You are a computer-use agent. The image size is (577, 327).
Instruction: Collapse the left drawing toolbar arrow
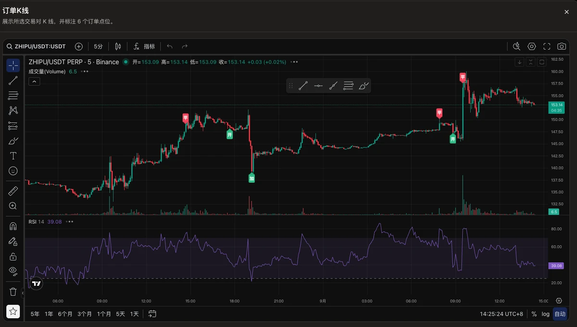pos(23,292)
